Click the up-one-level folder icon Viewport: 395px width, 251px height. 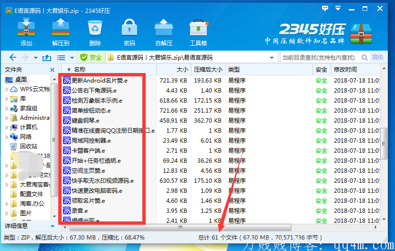click(x=47, y=58)
